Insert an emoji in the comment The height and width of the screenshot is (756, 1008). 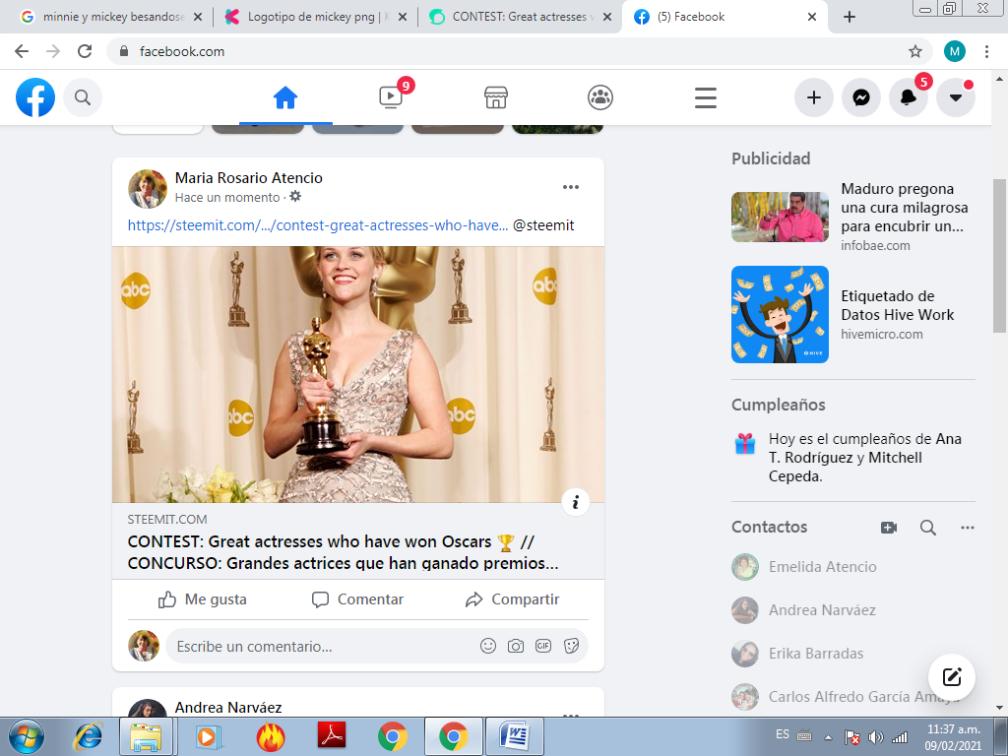[488, 646]
